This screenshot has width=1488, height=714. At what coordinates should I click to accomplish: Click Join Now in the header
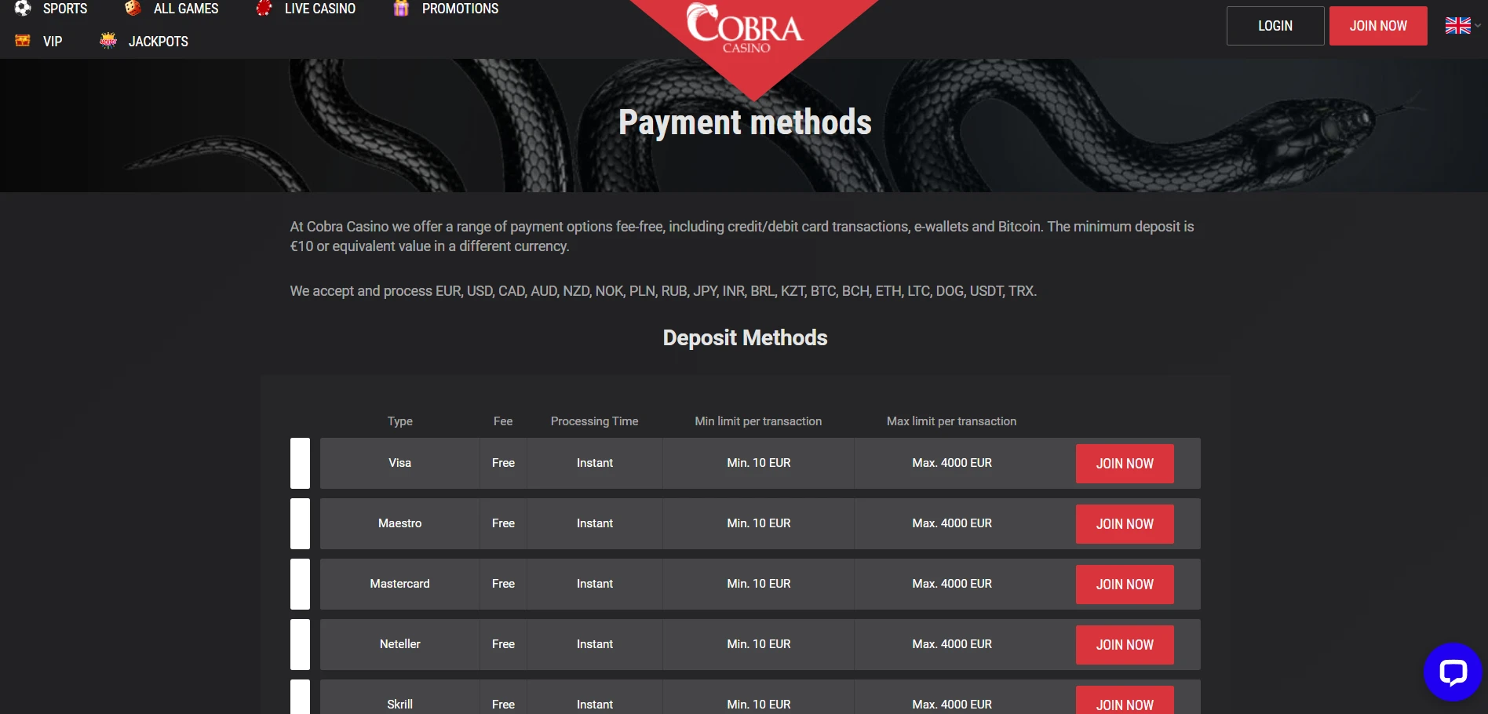coord(1378,26)
